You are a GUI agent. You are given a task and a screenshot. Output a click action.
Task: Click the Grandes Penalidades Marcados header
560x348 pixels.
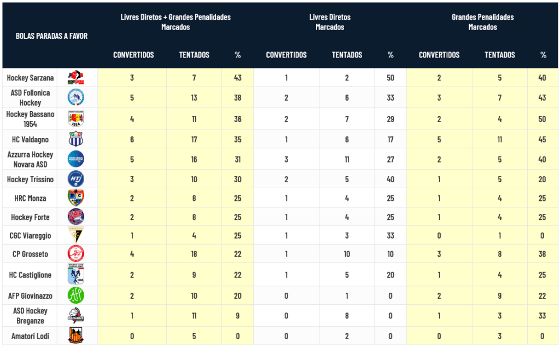click(x=482, y=22)
